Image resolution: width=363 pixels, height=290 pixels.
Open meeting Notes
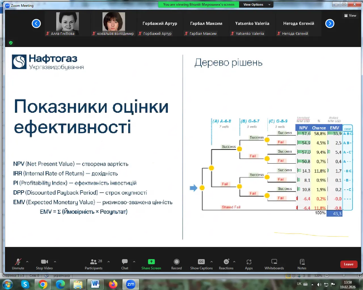click(302, 264)
